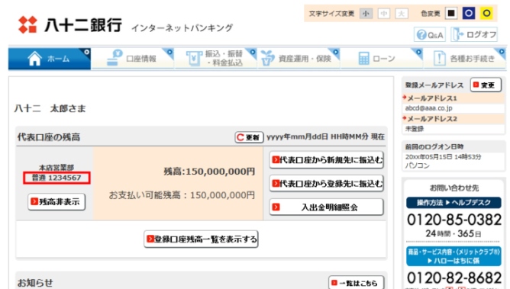Choose the blue color scheme swatch
510x289 pixels.
point(469,13)
